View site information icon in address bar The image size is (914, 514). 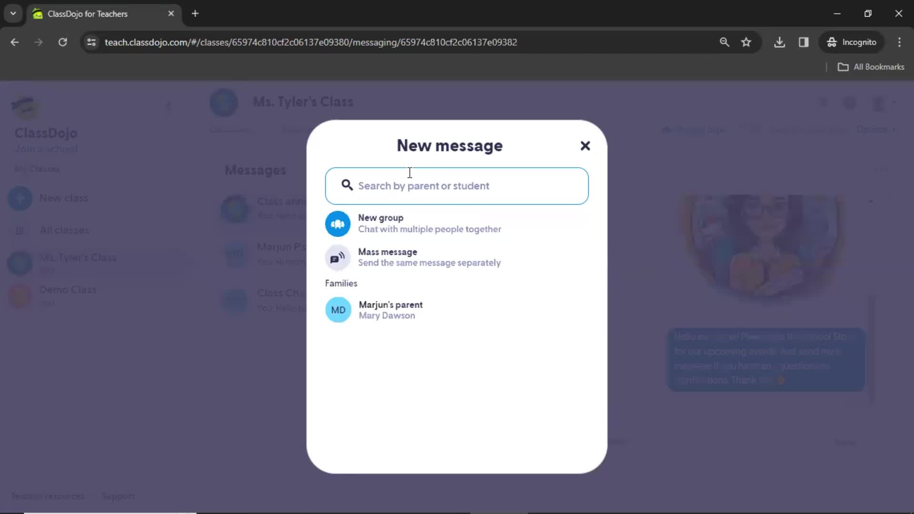[x=91, y=42]
